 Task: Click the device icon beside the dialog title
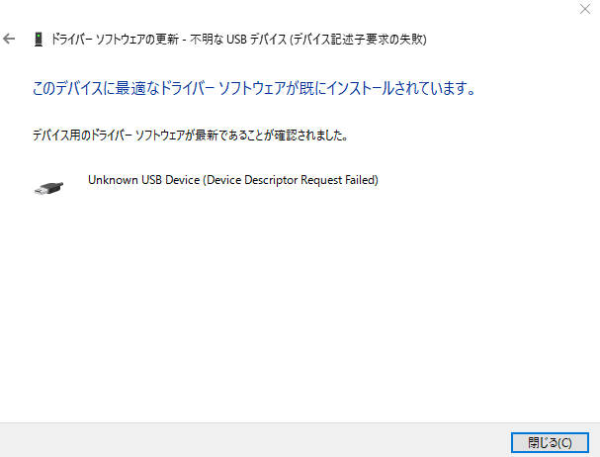[39, 40]
